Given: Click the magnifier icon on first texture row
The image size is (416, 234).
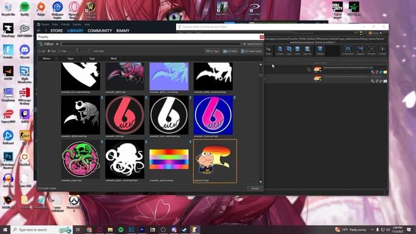Looking at the screenshot, I should click(372, 72).
